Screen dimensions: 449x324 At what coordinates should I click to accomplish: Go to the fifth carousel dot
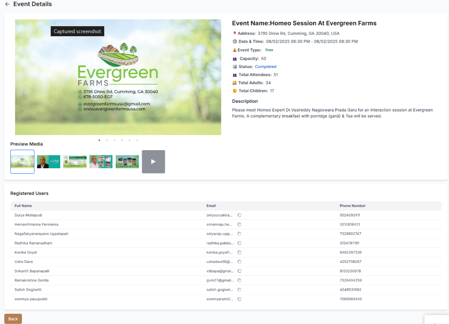click(x=130, y=140)
